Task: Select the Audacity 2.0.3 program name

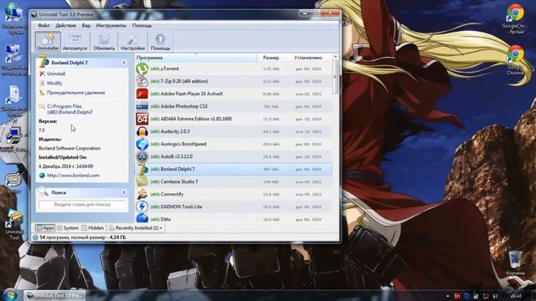Action: click(175, 132)
